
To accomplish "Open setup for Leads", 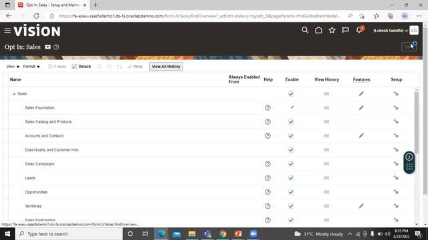I will pyautogui.click(x=396, y=178).
